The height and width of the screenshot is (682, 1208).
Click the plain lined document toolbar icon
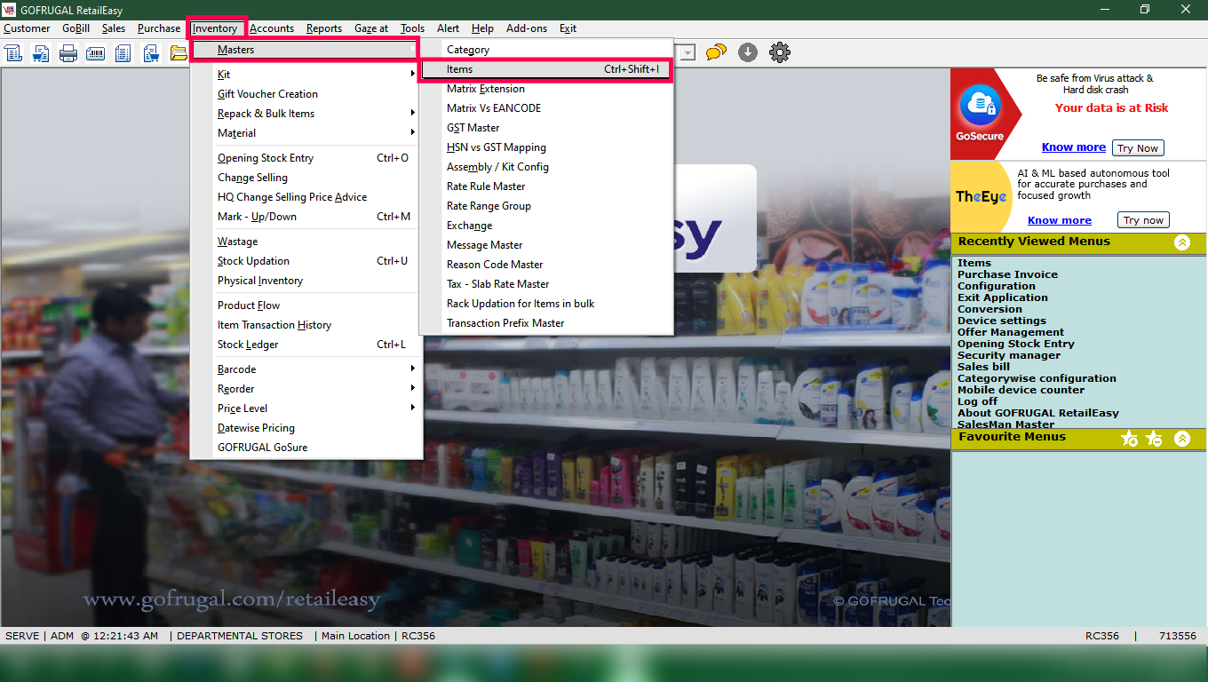(123, 53)
